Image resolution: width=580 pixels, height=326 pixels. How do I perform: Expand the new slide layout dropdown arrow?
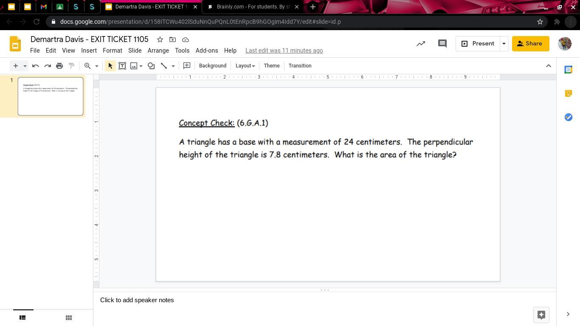[x=25, y=66]
